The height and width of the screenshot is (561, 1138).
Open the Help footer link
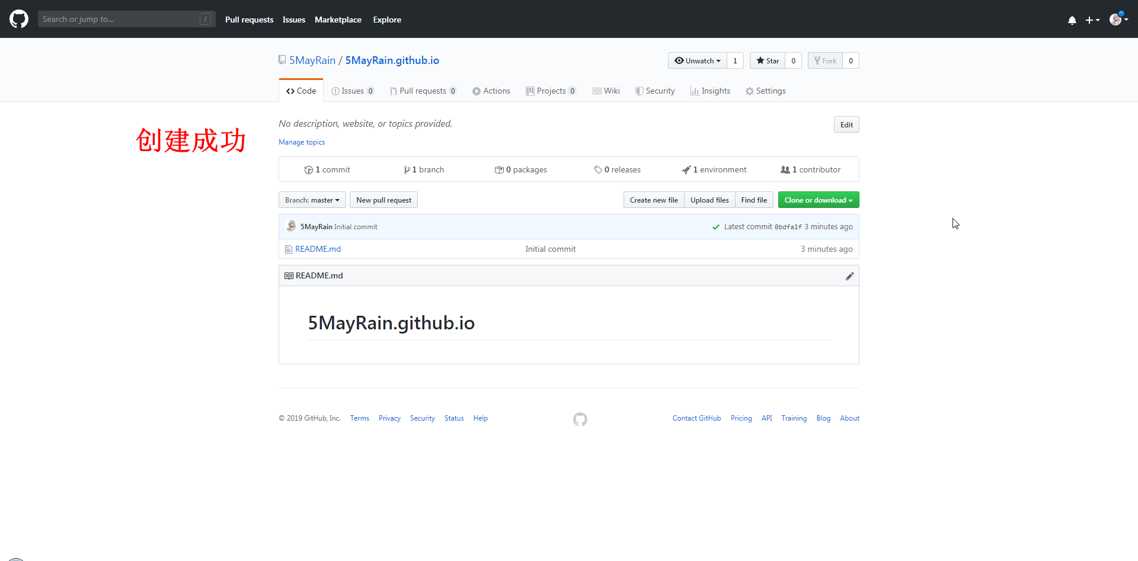pyautogui.click(x=480, y=418)
